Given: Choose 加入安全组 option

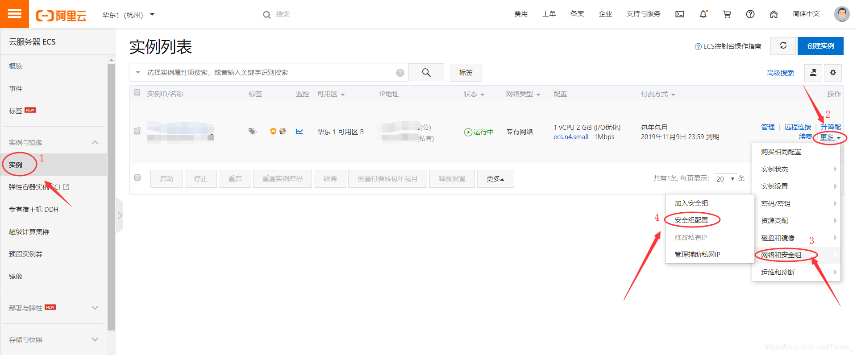Looking at the screenshot, I should point(709,203).
